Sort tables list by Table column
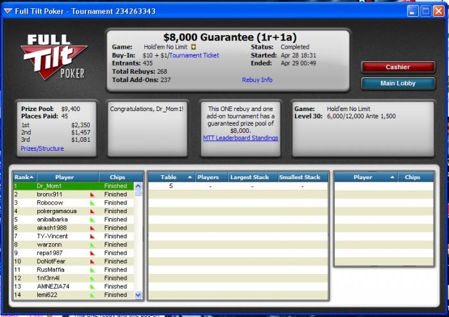The width and height of the screenshot is (449, 317). click(171, 177)
